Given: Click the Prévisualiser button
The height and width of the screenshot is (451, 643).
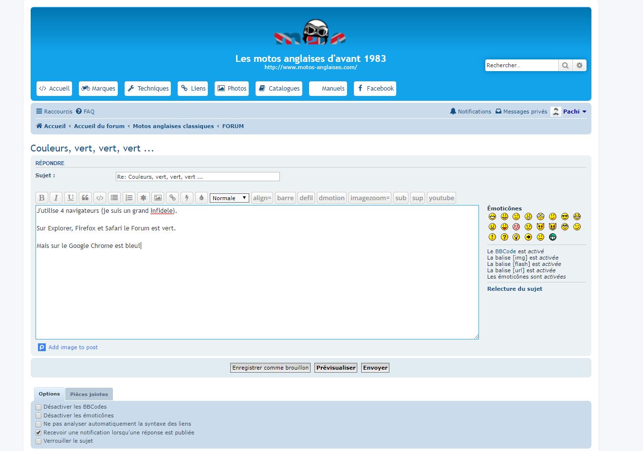Looking at the screenshot, I should click(336, 368).
